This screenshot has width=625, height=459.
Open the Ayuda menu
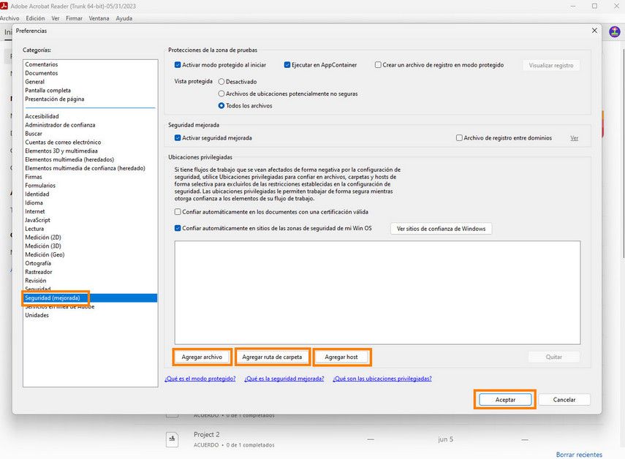(124, 18)
